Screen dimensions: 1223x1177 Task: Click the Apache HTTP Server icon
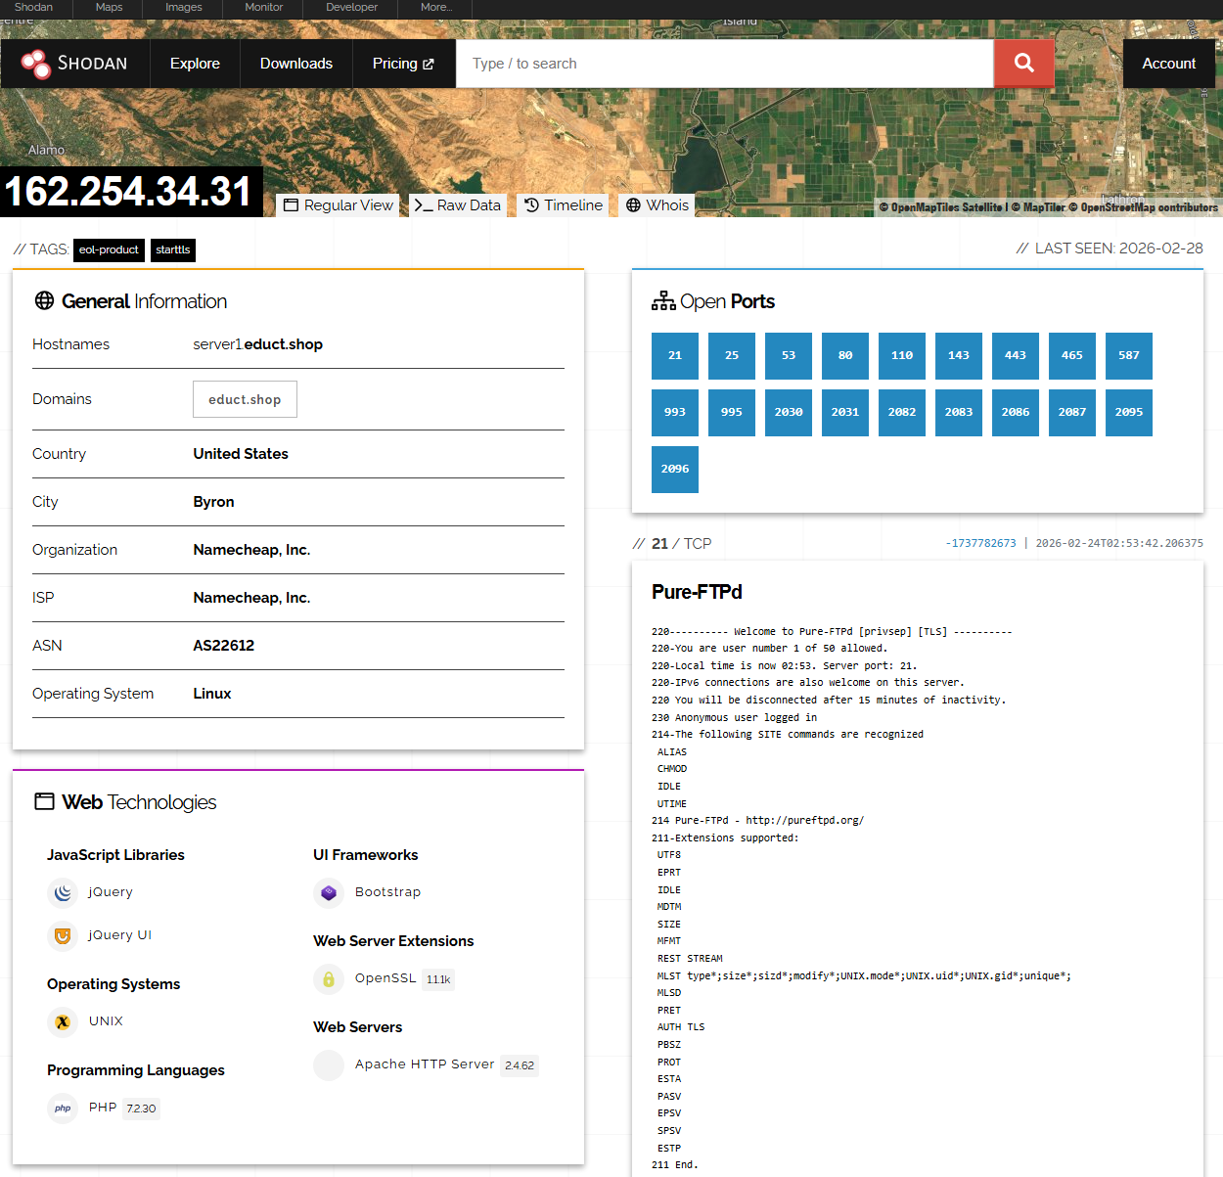[328, 1064]
